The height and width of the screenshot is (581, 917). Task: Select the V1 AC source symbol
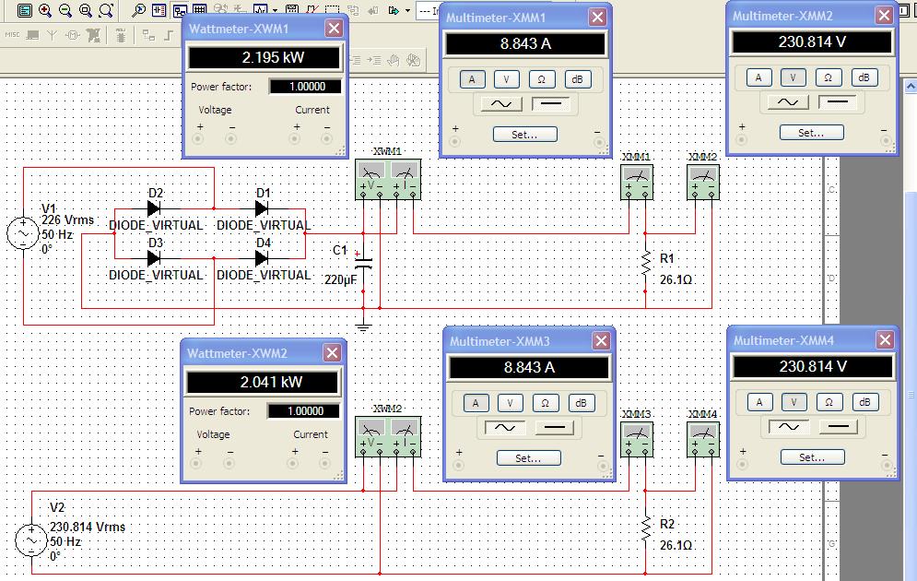click(x=23, y=233)
